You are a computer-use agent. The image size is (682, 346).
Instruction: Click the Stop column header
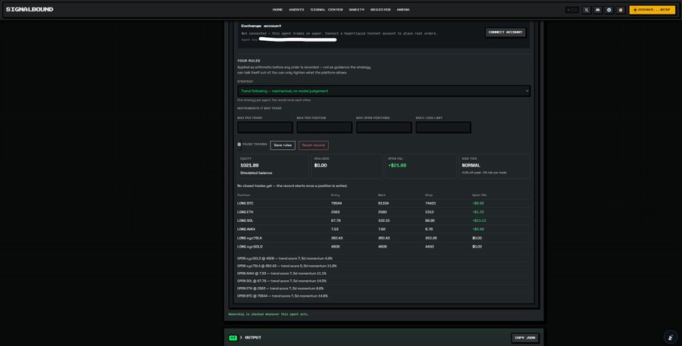[428, 195]
